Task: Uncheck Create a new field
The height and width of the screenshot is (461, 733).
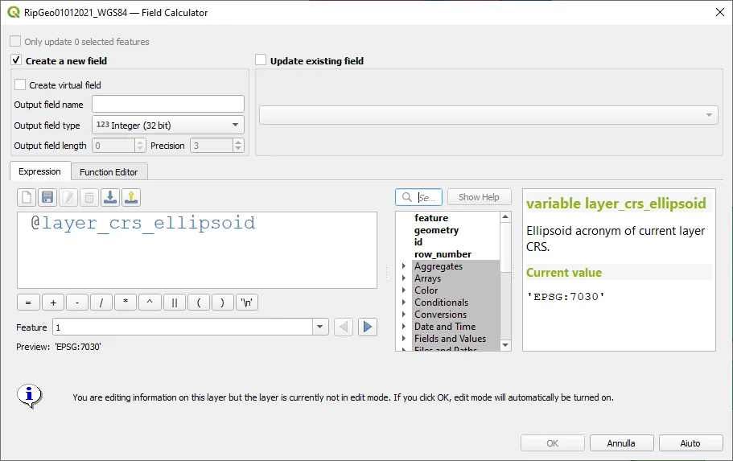Action: [16, 60]
